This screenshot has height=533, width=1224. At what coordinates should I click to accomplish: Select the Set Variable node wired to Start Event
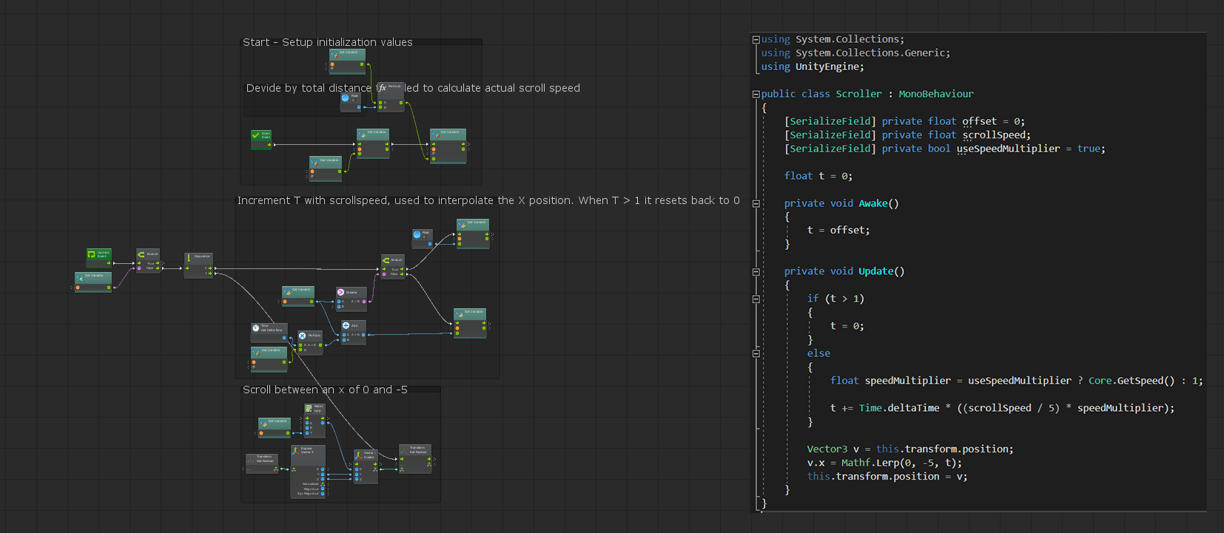click(x=373, y=144)
